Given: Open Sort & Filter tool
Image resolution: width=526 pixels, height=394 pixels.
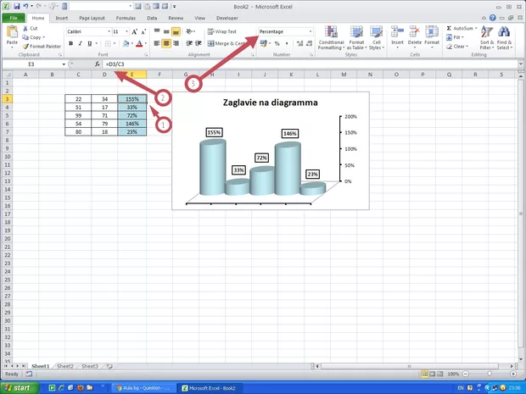Looking at the screenshot, I should 487,37.
